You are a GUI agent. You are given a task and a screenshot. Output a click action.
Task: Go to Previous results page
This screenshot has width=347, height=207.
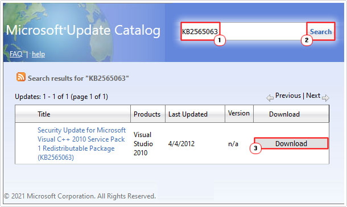(x=288, y=96)
